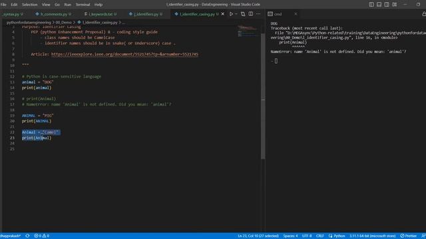The height and width of the screenshot is (239, 426).
Task: Open the Help menu
Action: 99,5
